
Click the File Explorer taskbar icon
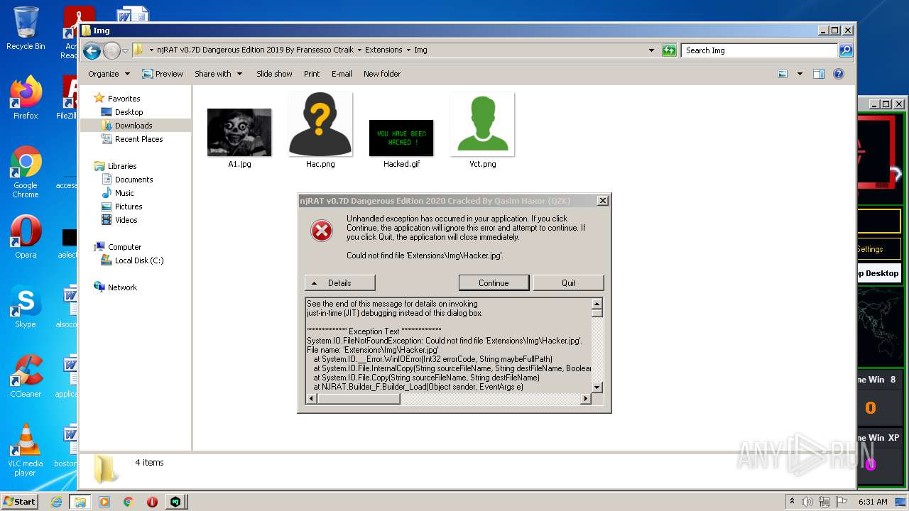tap(80, 502)
